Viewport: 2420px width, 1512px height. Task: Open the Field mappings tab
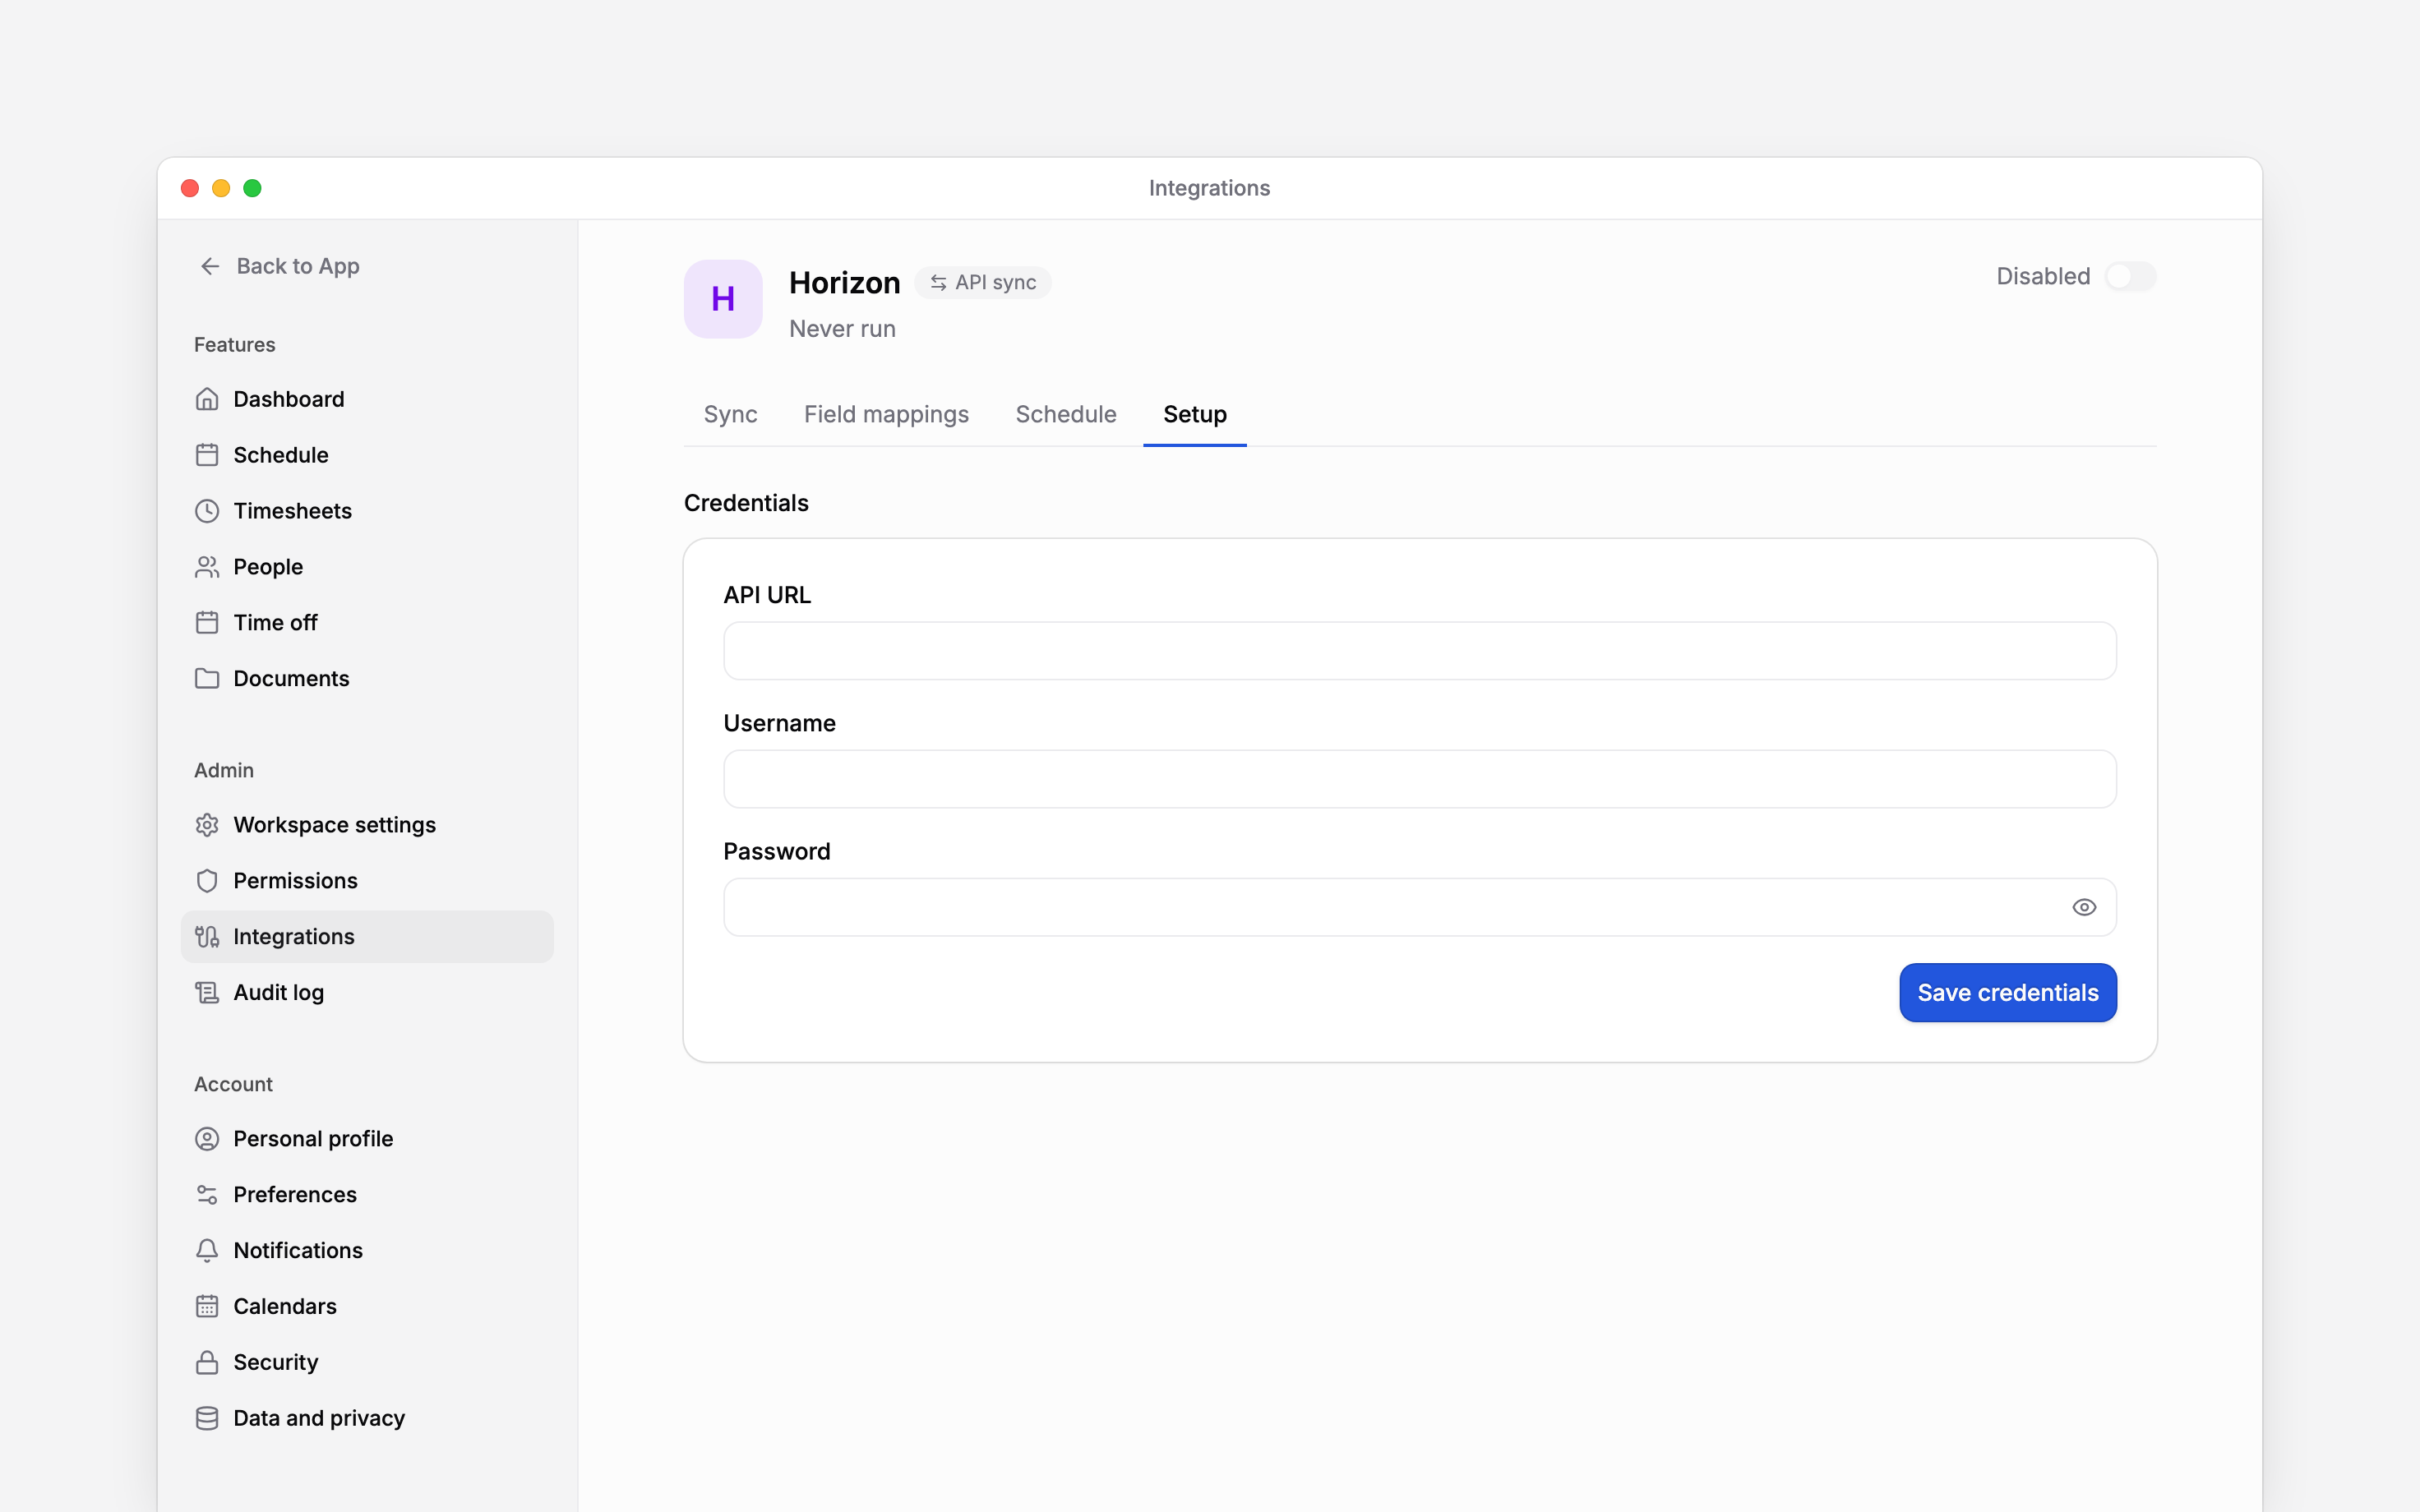point(886,414)
